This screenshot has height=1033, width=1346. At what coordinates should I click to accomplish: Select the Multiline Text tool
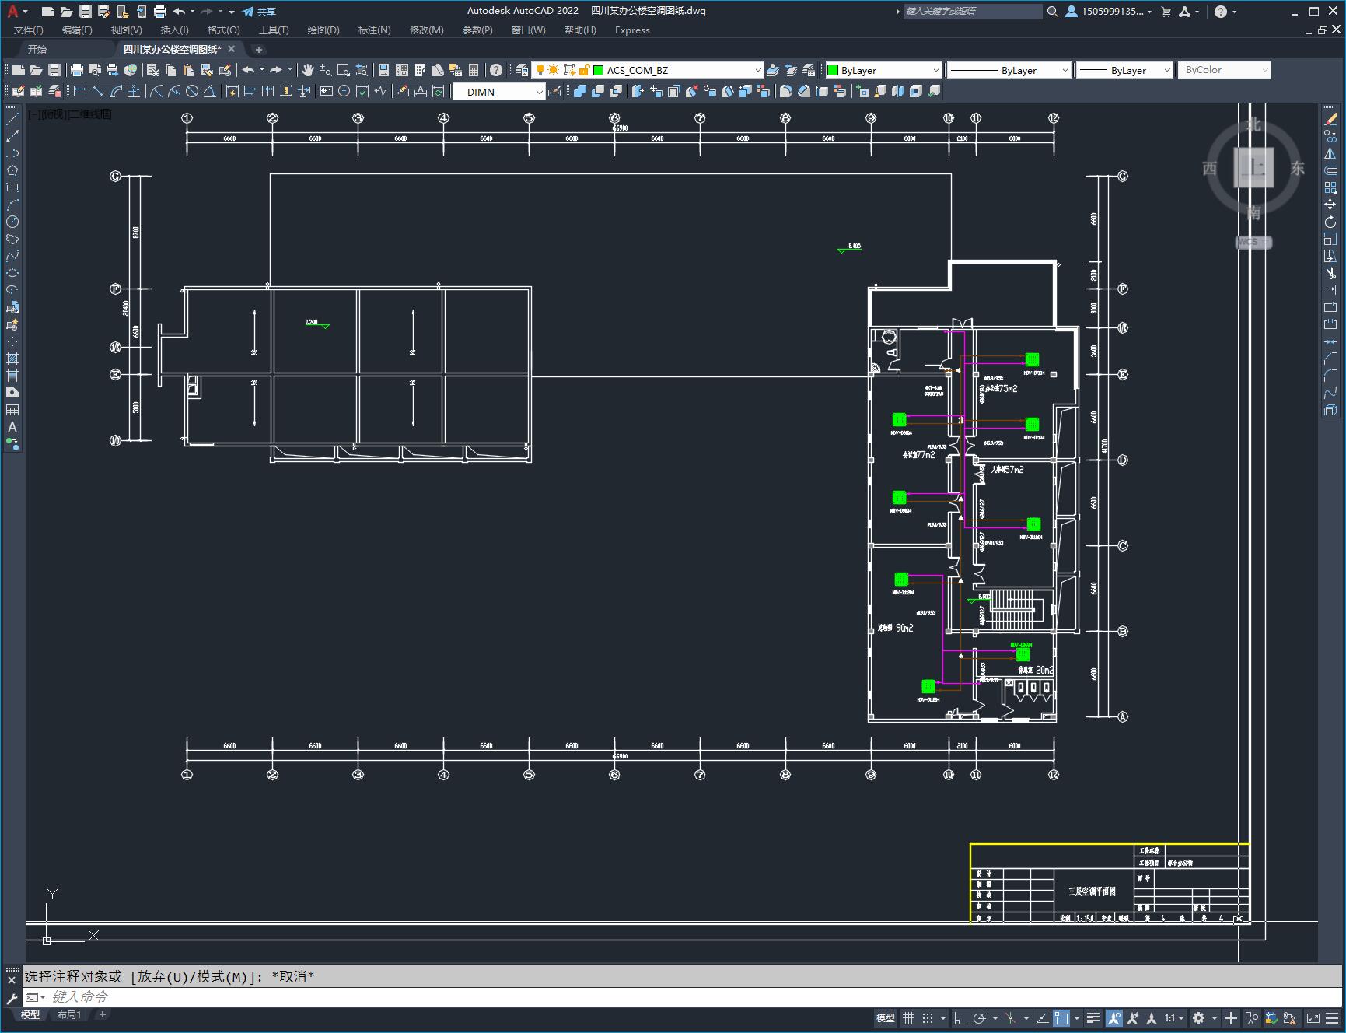coord(12,427)
